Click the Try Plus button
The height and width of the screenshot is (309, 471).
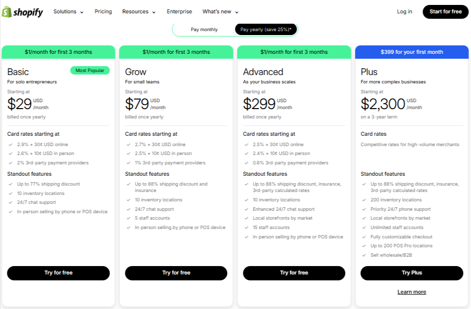pyautogui.click(x=412, y=273)
